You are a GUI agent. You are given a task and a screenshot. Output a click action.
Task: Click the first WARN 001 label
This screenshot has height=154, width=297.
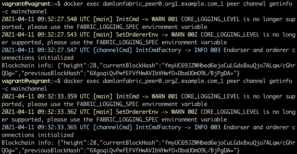[x=165, y=19]
